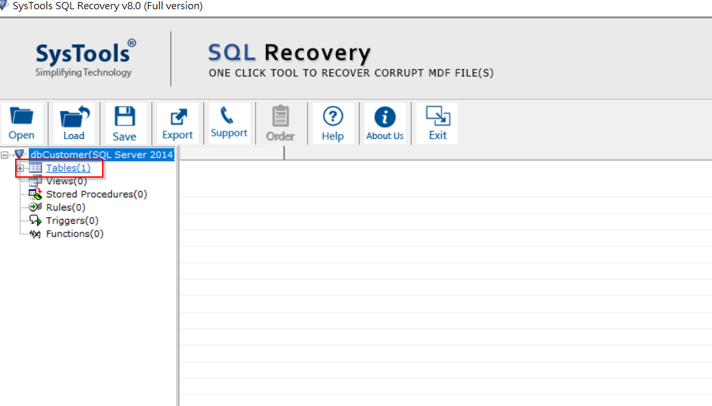Click the Rules arrow icon
Screen dimensions: 712x406
tap(36, 207)
